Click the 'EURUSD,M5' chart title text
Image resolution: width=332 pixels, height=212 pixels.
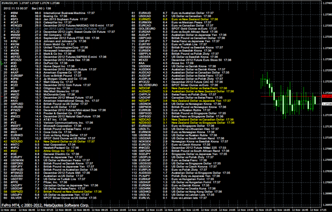10,3
